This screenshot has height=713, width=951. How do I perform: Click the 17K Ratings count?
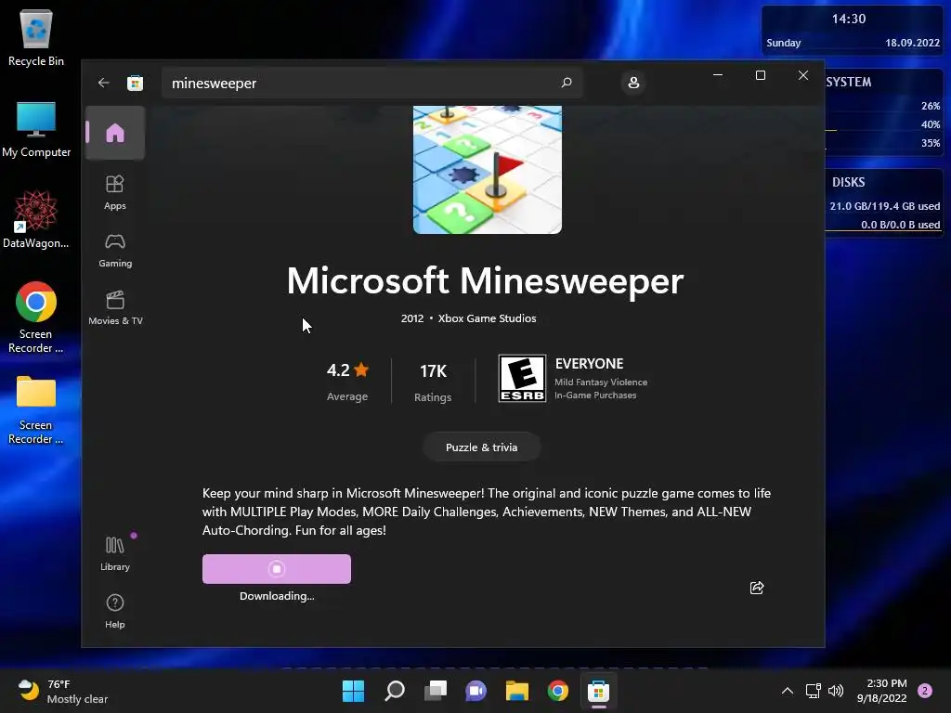click(433, 382)
